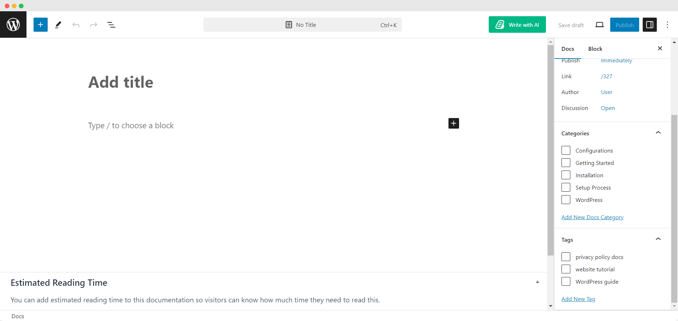Screen dimensions: 678x321
Task: Open the WordPress logo menu
Action: [x=13, y=25]
